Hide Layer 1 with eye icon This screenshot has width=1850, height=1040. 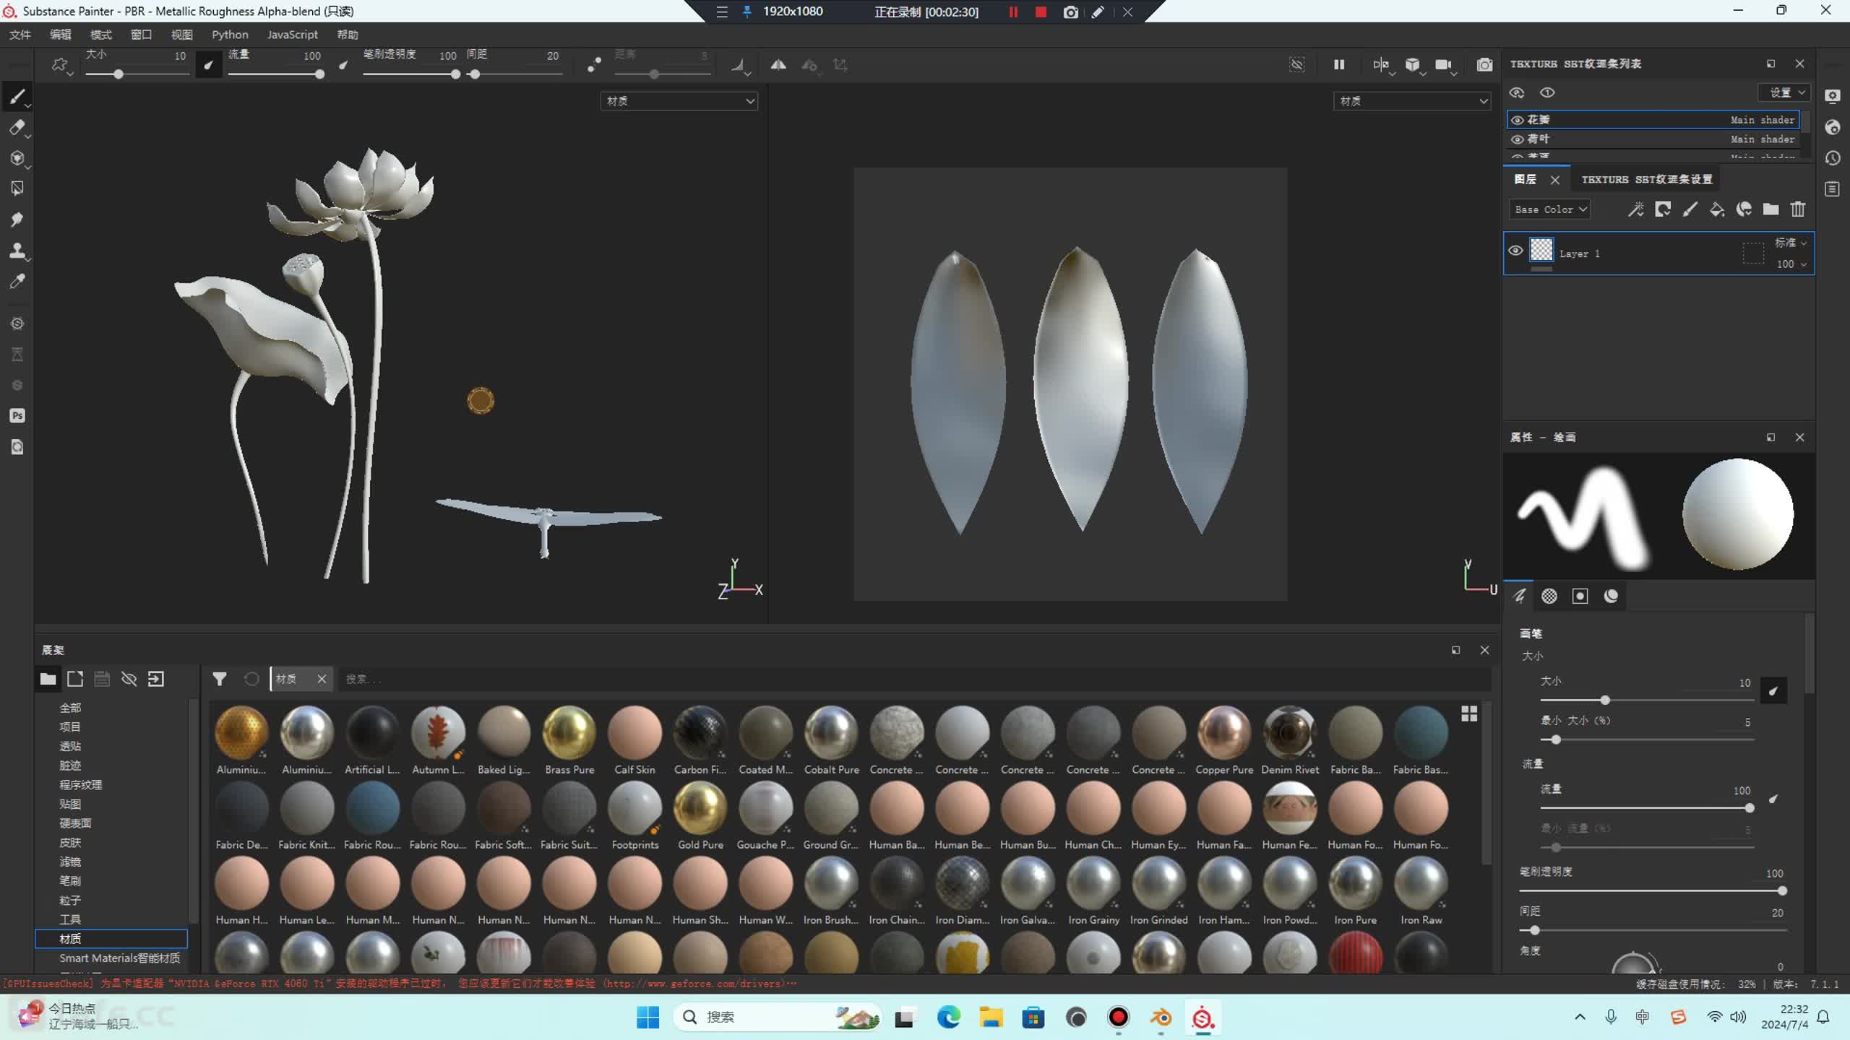pos(1515,251)
